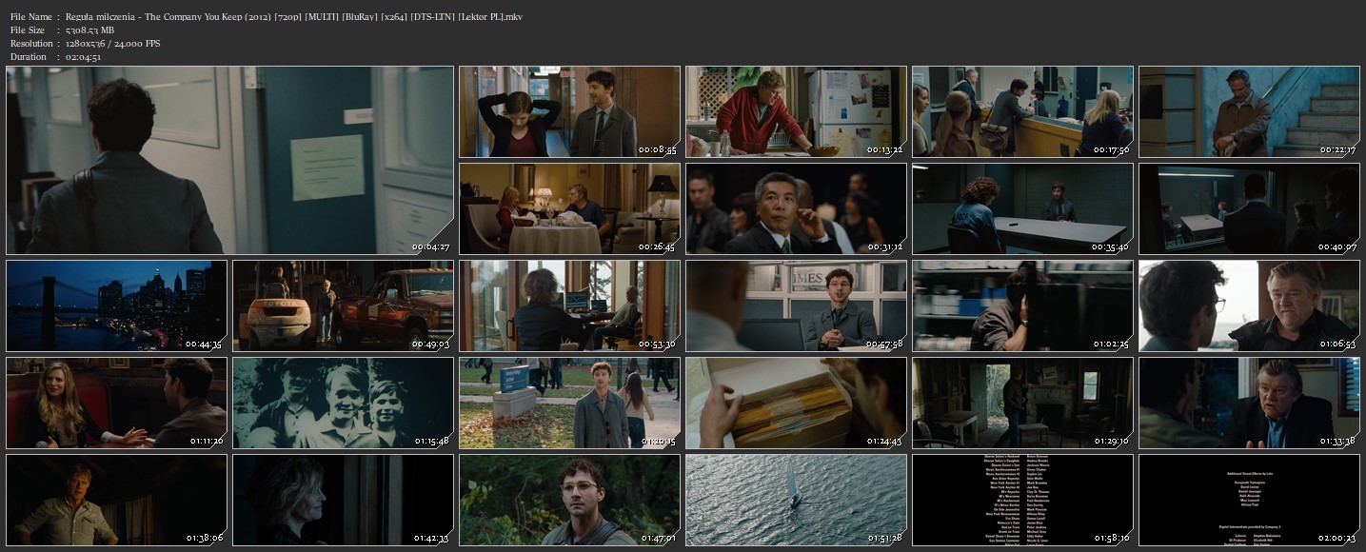Open the office thumbnail at 00:57:58

click(x=796, y=306)
